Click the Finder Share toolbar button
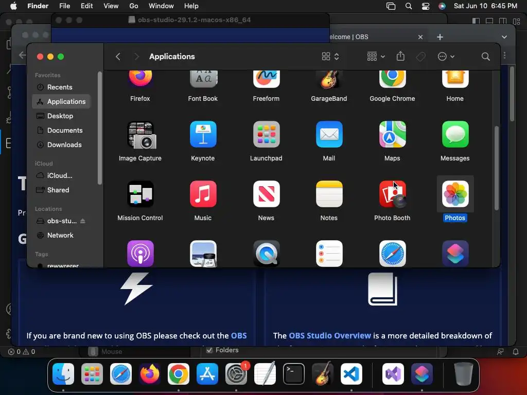Viewport: 527px width, 395px height. click(x=400, y=56)
